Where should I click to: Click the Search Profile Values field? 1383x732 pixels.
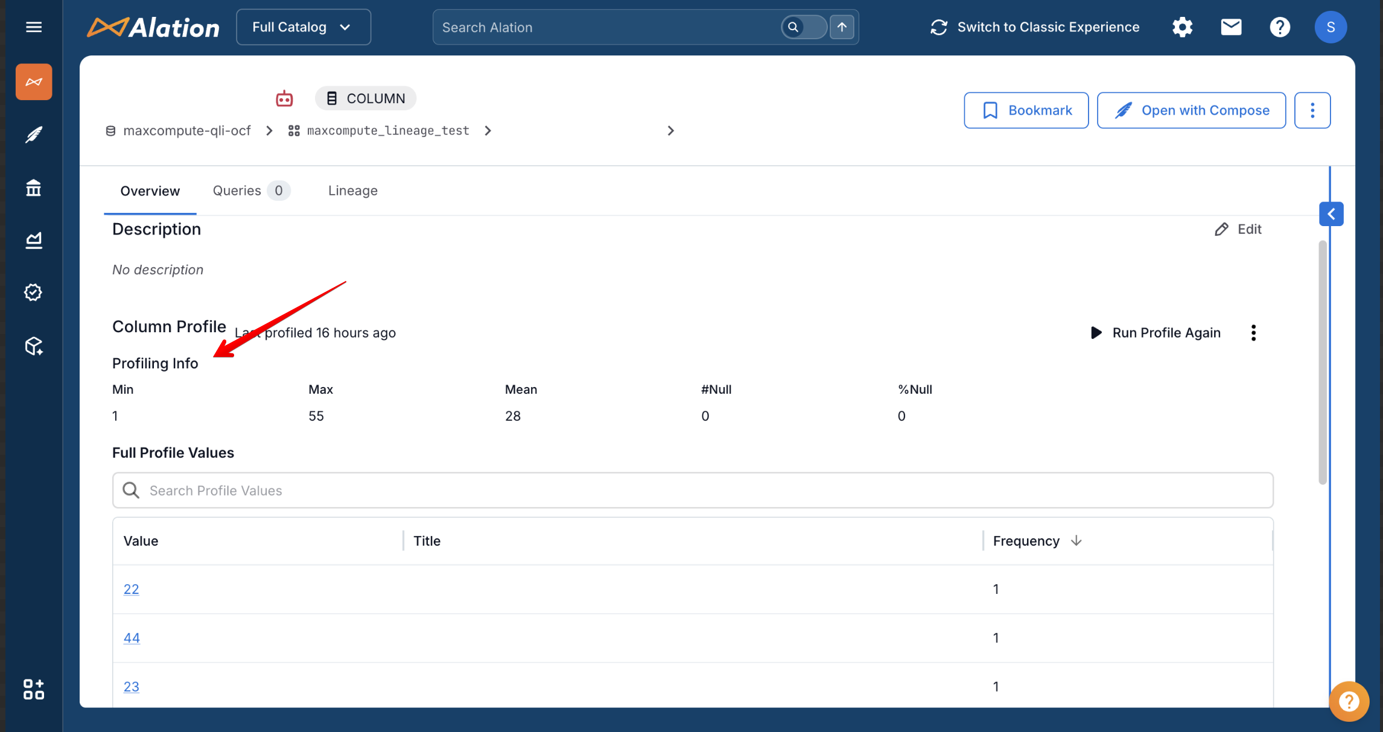click(693, 490)
